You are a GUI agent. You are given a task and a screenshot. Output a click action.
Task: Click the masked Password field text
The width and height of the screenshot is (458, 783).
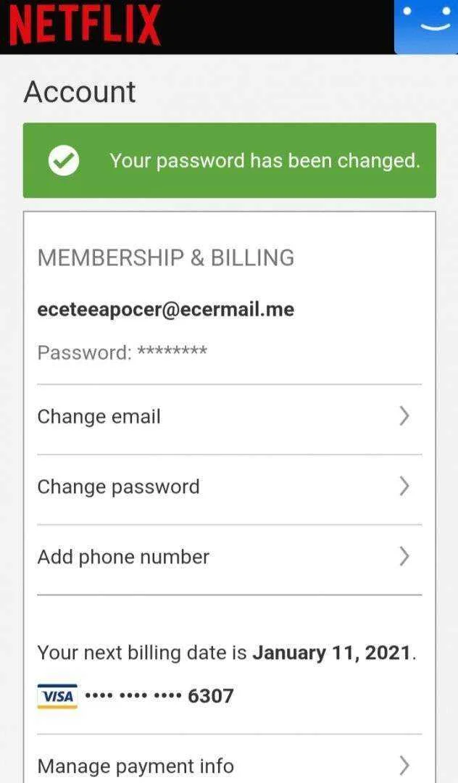click(x=122, y=352)
